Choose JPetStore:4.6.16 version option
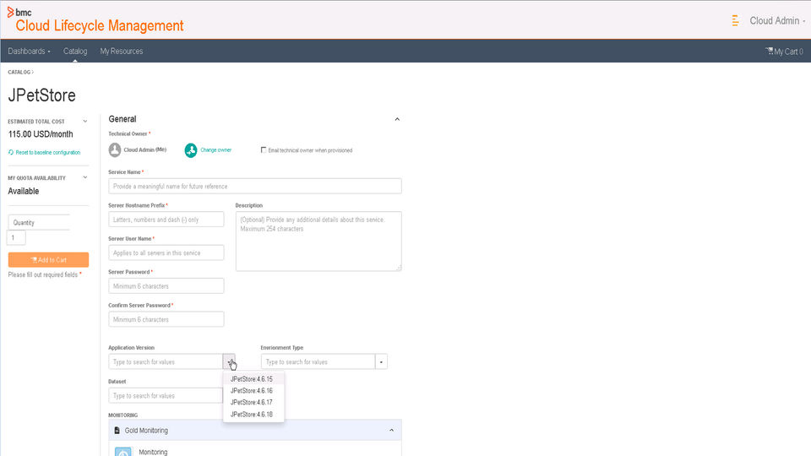The image size is (811, 456). click(x=253, y=391)
